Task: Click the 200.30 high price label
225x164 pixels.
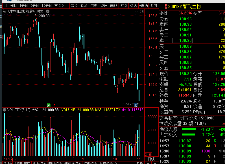Action: (x=44, y=16)
